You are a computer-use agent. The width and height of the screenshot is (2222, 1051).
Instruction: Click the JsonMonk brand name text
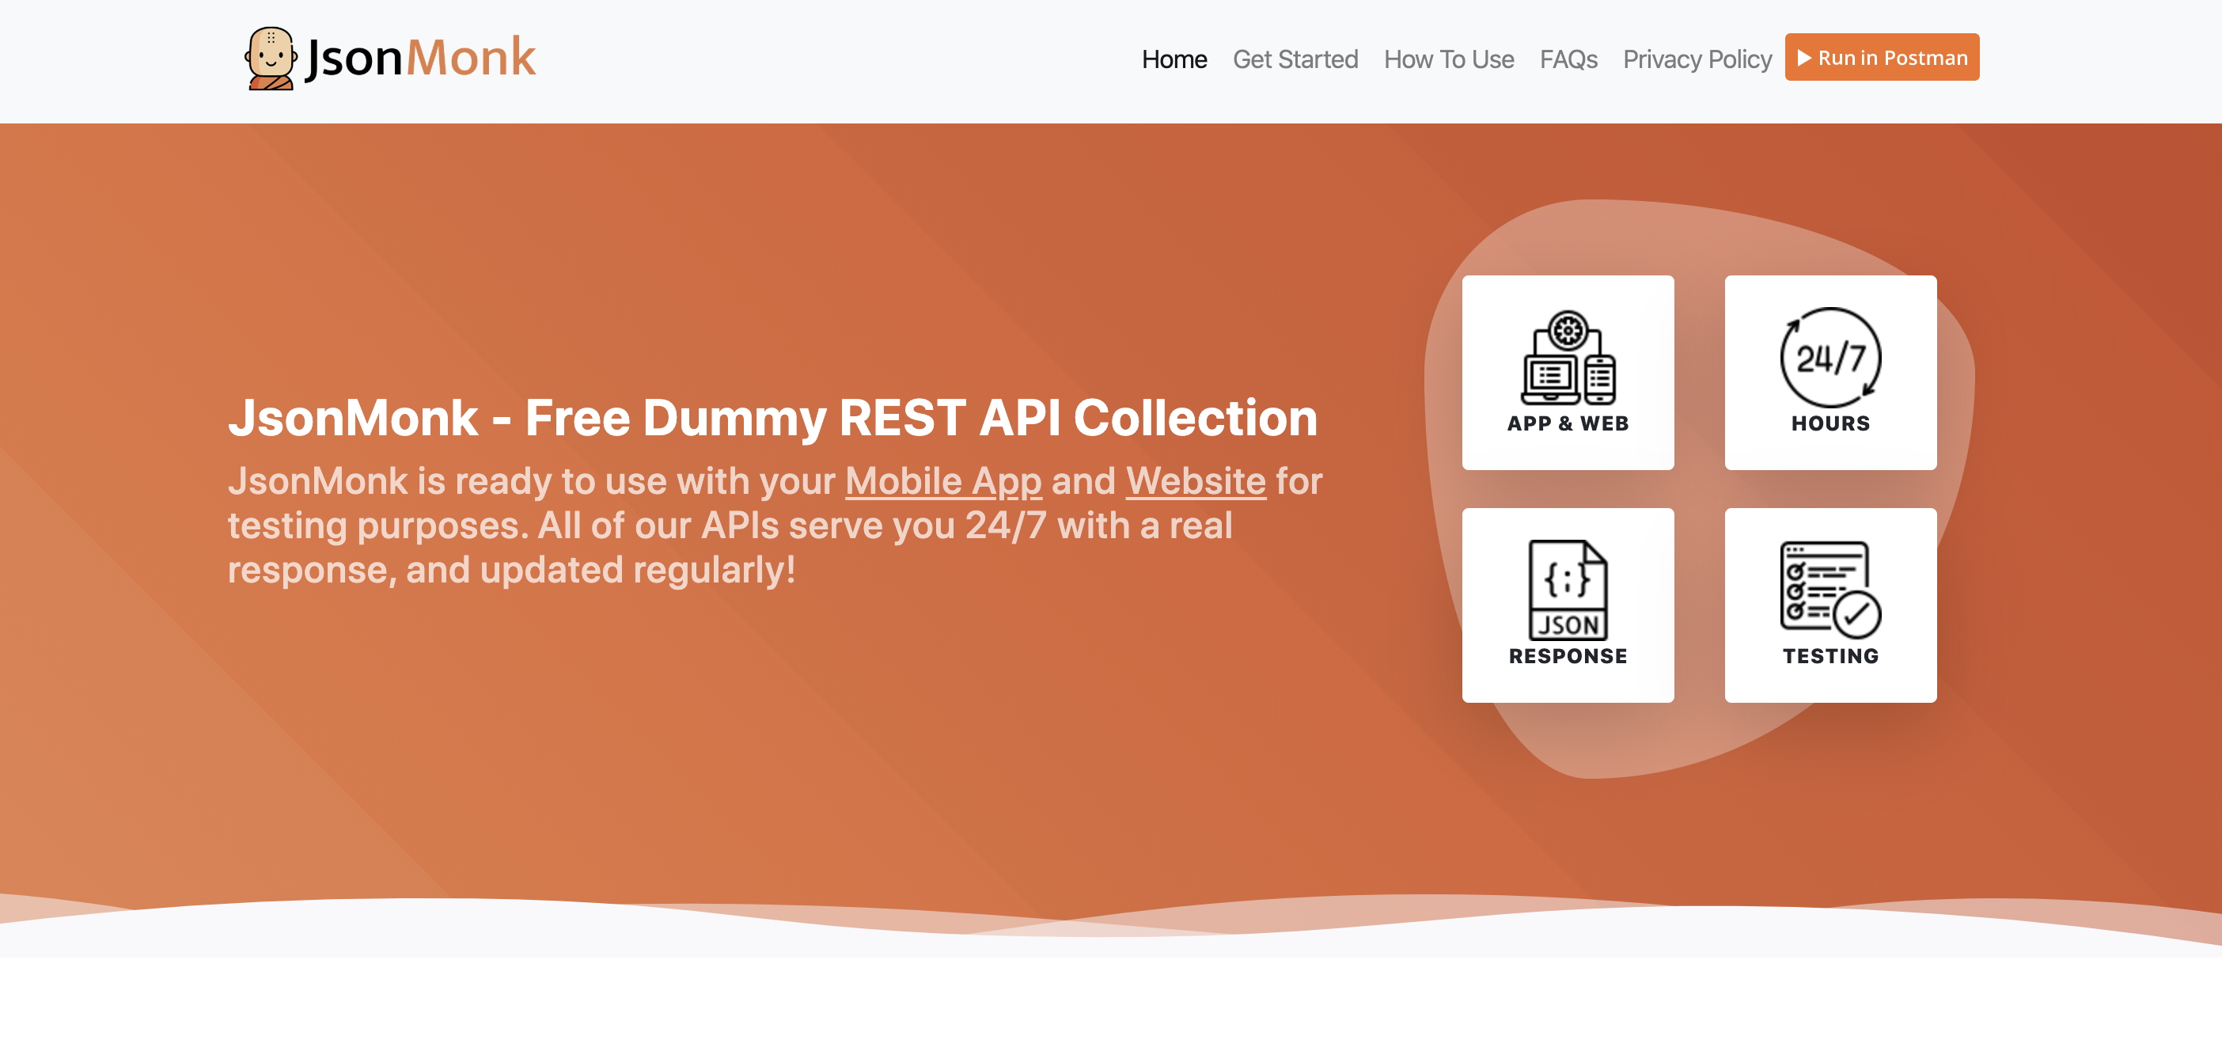[x=419, y=57]
